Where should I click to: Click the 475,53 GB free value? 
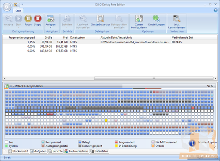point(61,51)
